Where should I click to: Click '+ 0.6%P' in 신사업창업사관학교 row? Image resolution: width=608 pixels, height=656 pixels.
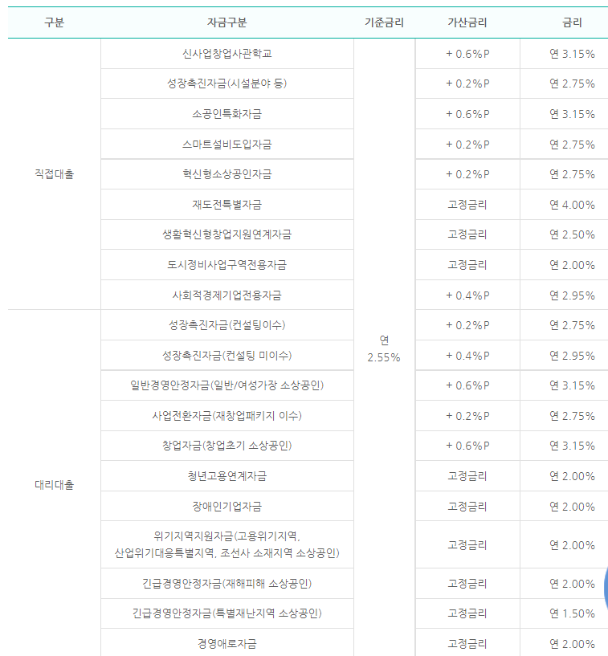pos(467,54)
